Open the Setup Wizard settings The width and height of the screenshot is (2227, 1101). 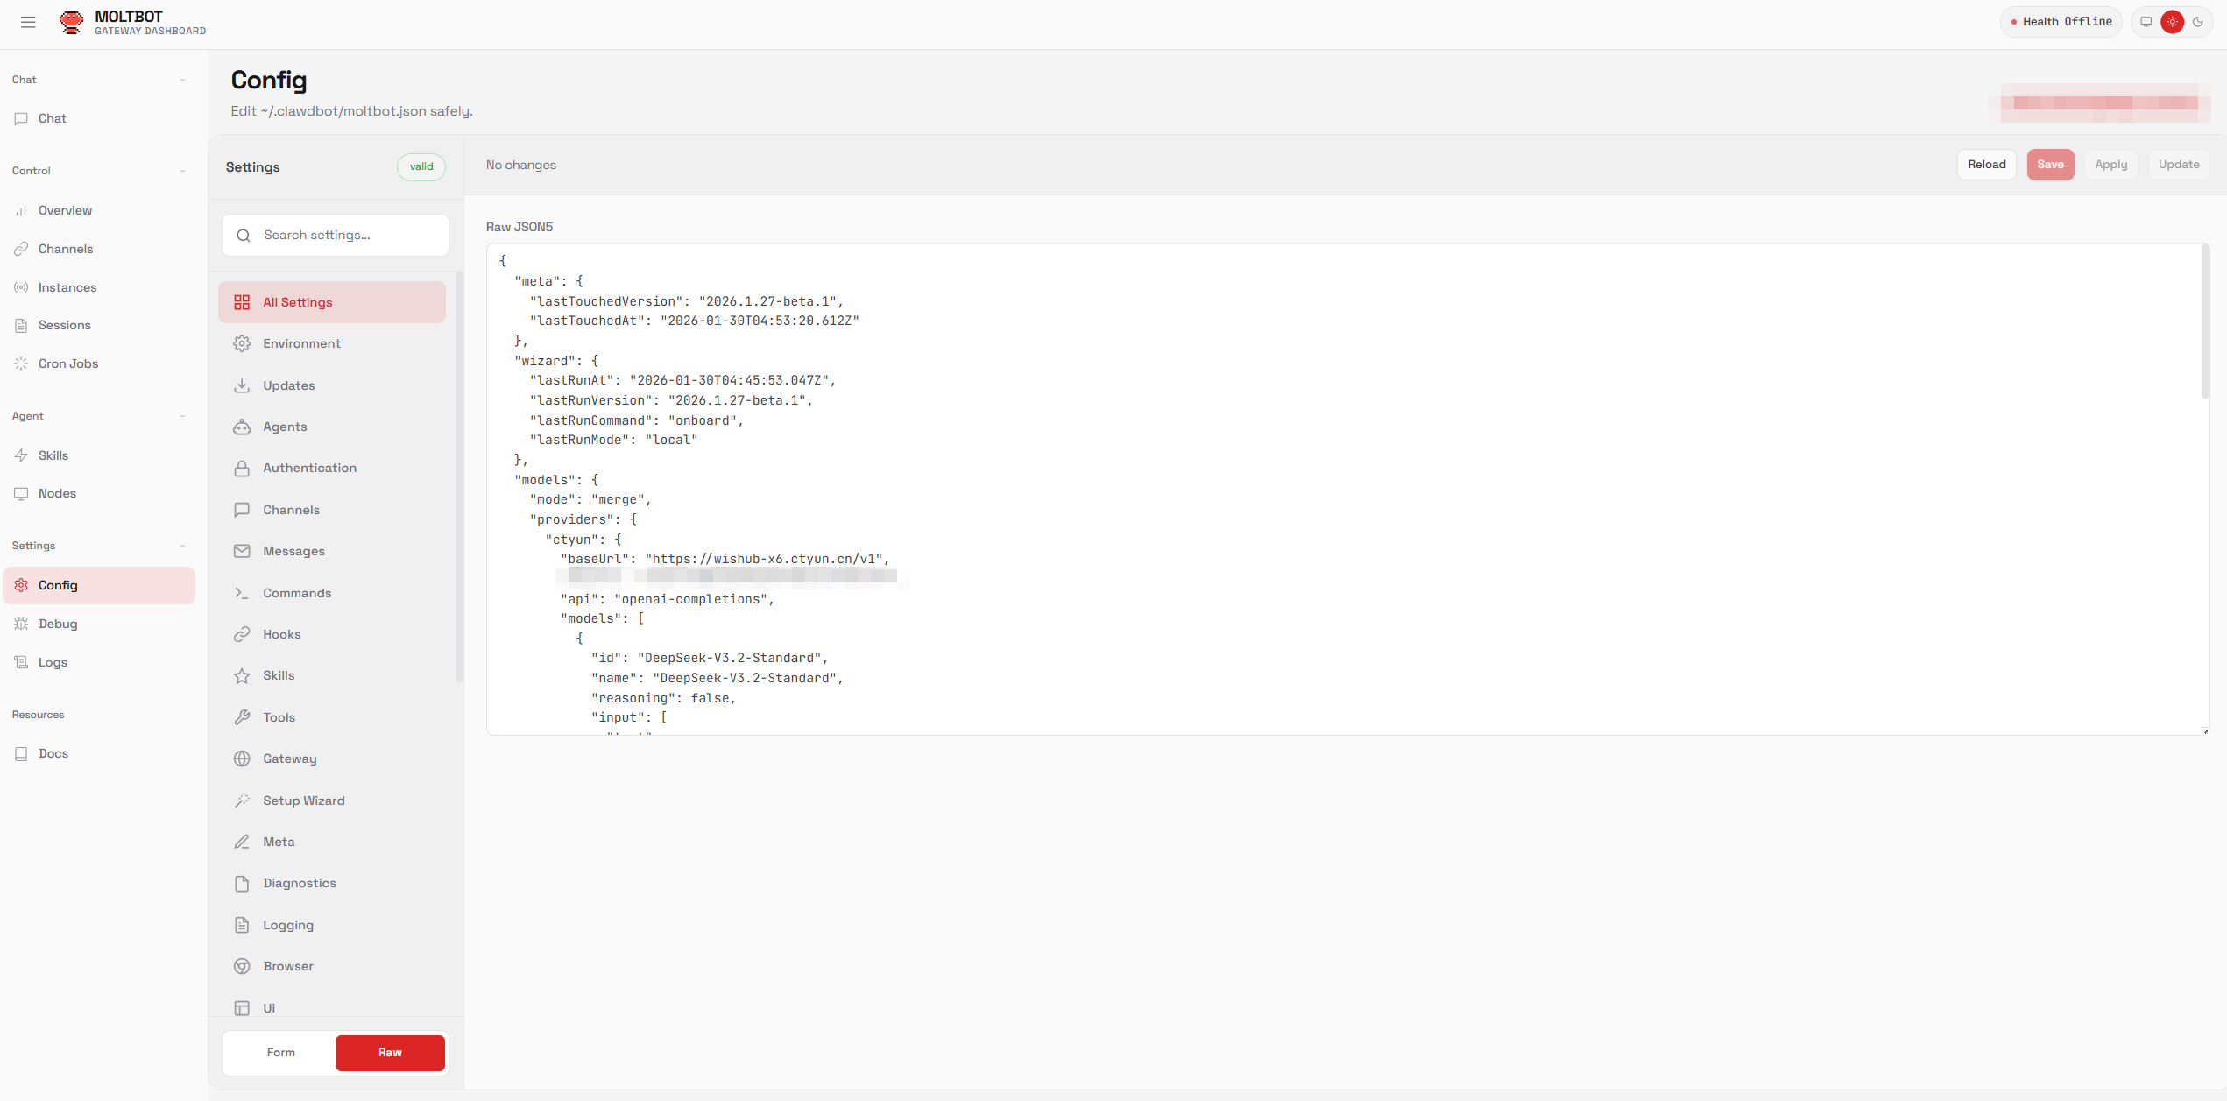(303, 801)
